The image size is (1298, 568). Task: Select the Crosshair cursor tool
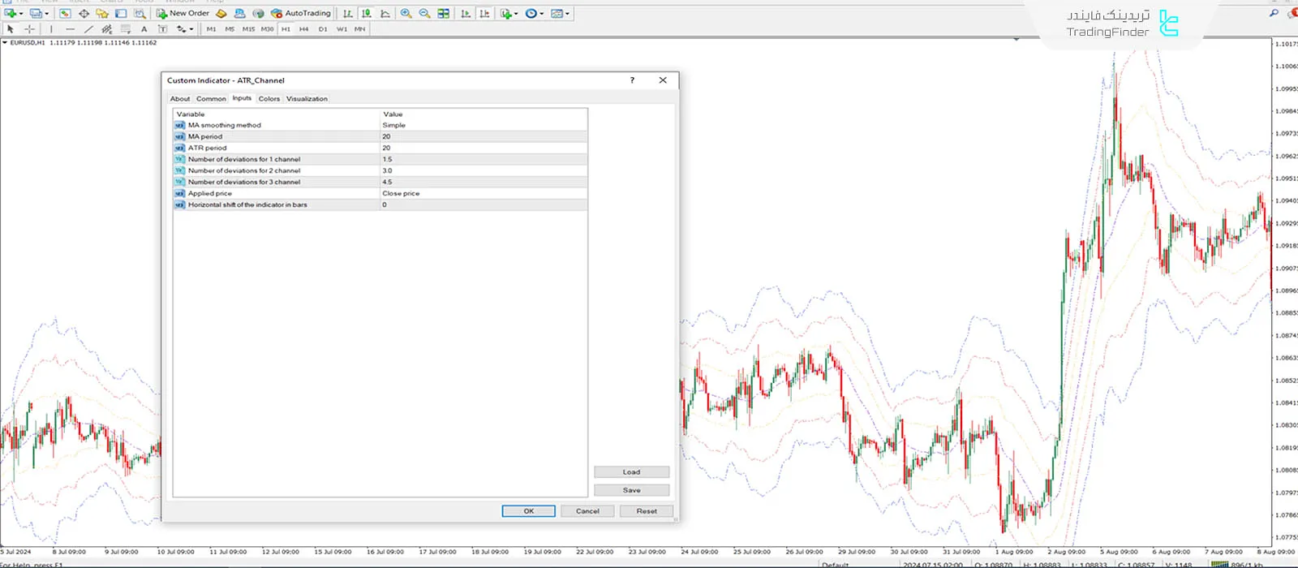(29, 29)
